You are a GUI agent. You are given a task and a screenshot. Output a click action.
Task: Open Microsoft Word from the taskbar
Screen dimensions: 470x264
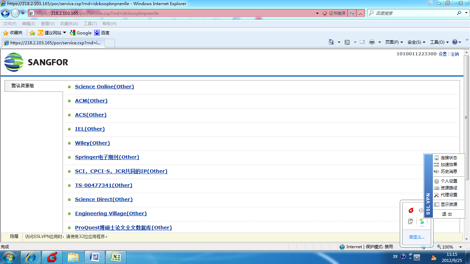coord(95,257)
